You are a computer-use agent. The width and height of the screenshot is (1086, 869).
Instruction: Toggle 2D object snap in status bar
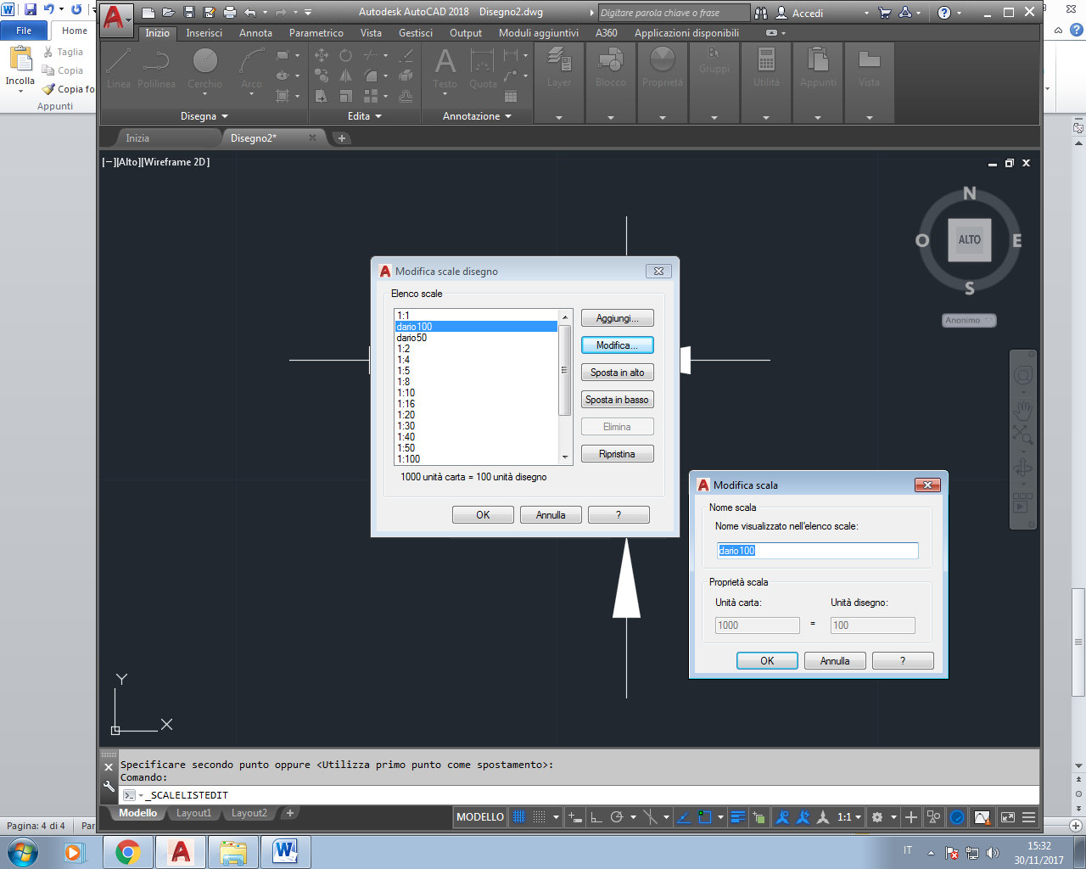click(x=704, y=817)
